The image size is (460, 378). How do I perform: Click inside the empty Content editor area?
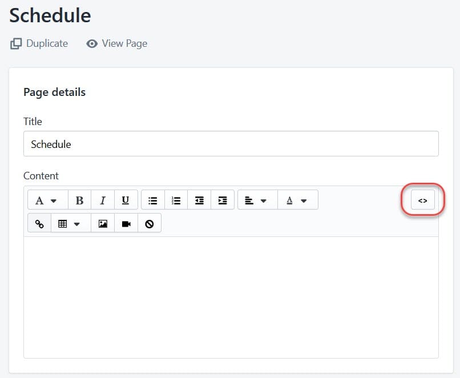click(x=231, y=297)
